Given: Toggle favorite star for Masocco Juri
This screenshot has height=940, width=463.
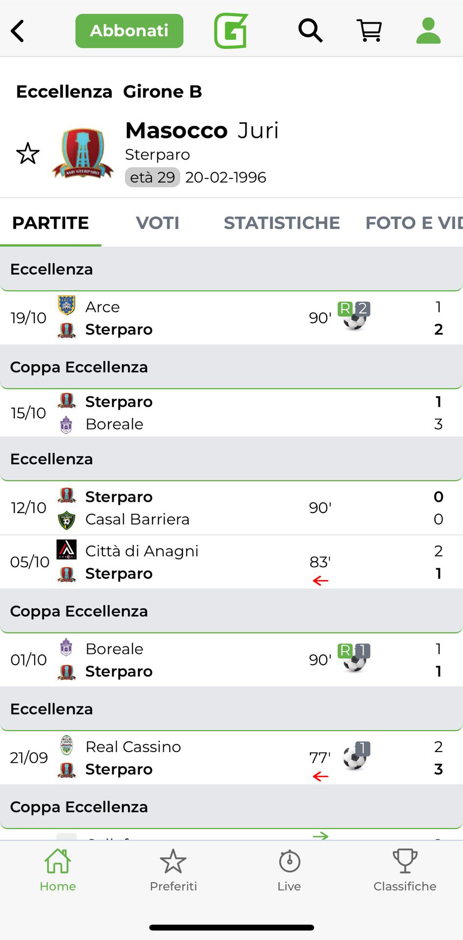Looking at the screenshot, I should click(x=28, y=154).
